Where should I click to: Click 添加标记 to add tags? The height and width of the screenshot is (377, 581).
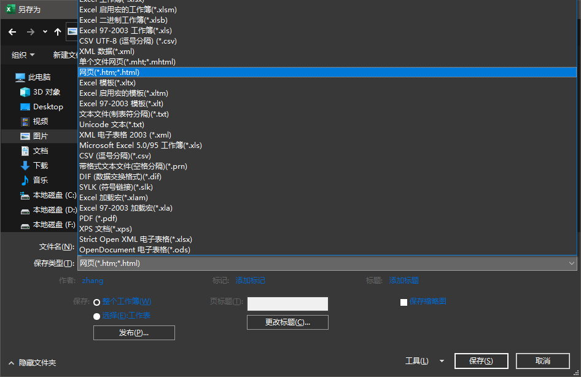(251, 281)
